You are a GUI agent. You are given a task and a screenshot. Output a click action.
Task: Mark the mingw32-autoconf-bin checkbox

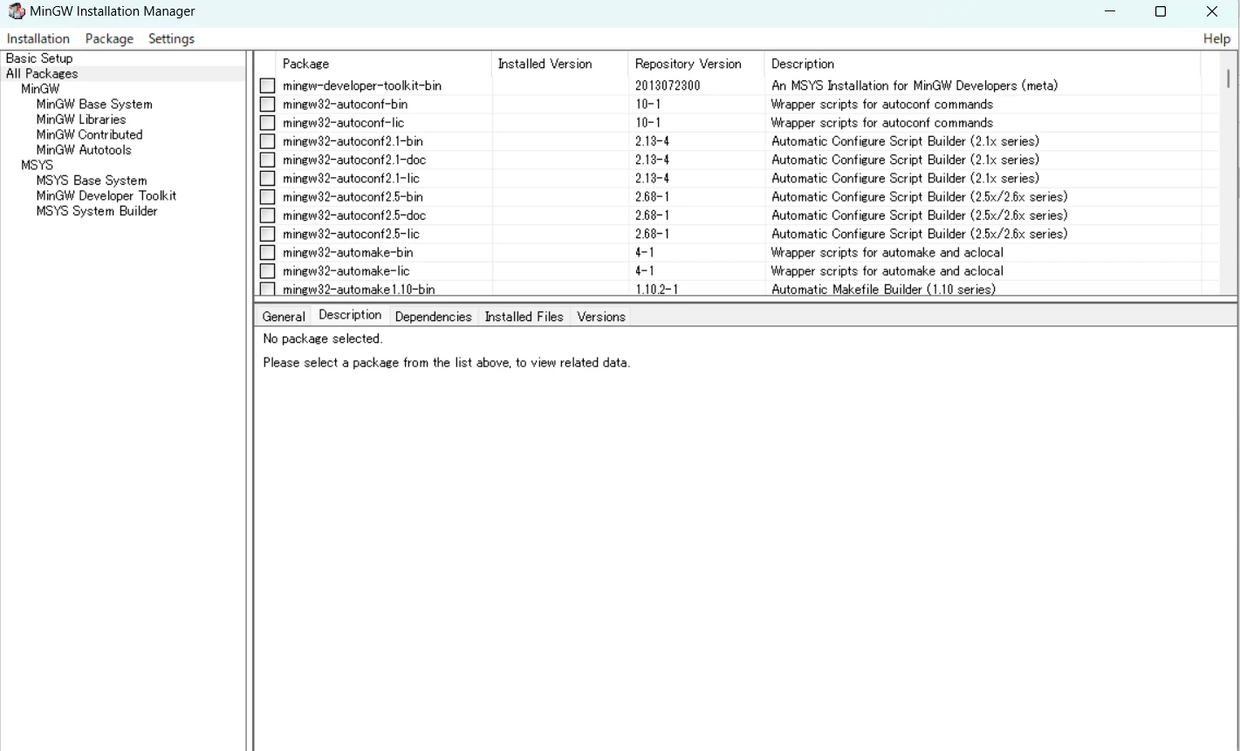point(267,105)
